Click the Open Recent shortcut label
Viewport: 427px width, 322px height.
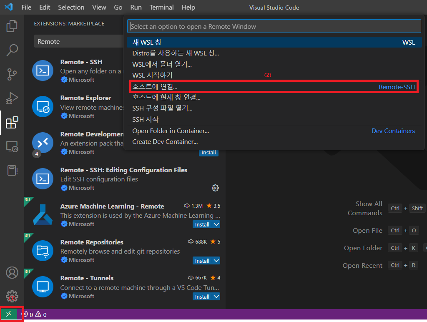[x=362, y=266]
